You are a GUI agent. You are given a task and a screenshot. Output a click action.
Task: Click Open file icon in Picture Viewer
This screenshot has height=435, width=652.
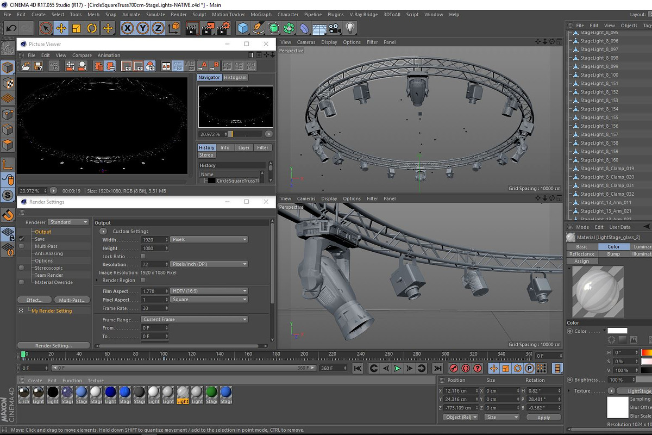25,66
